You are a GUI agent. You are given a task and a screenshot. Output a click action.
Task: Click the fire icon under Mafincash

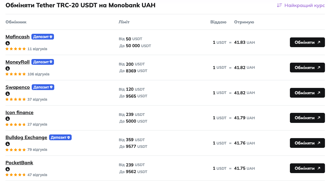(8, 43)
